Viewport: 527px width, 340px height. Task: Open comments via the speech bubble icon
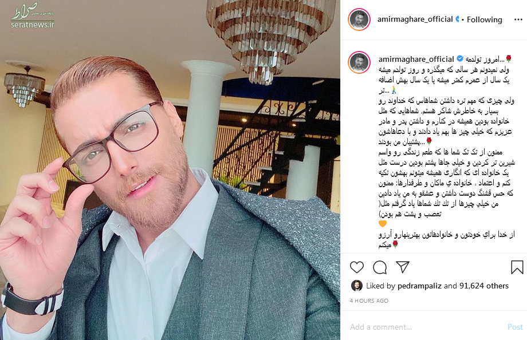pos(380,267)
